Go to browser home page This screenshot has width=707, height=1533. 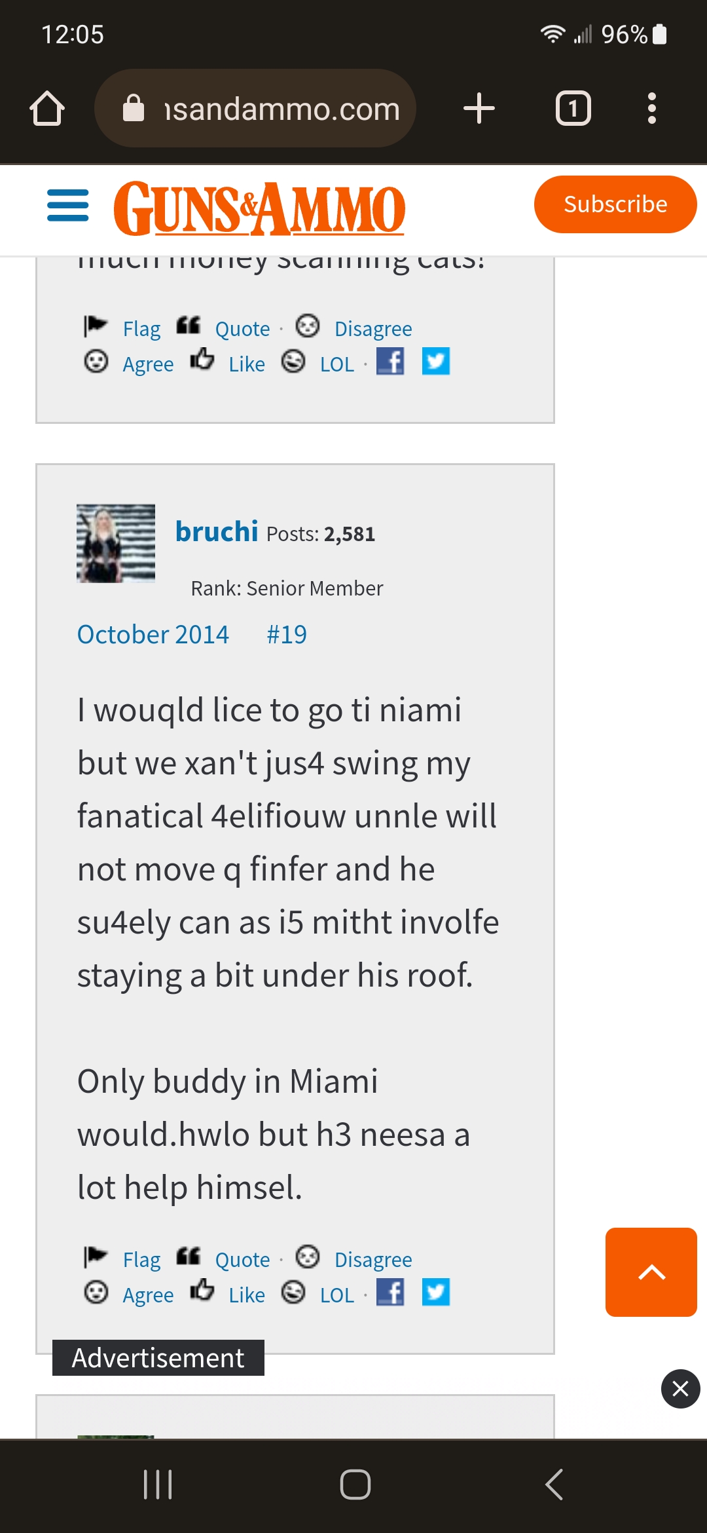coord(47,108)
